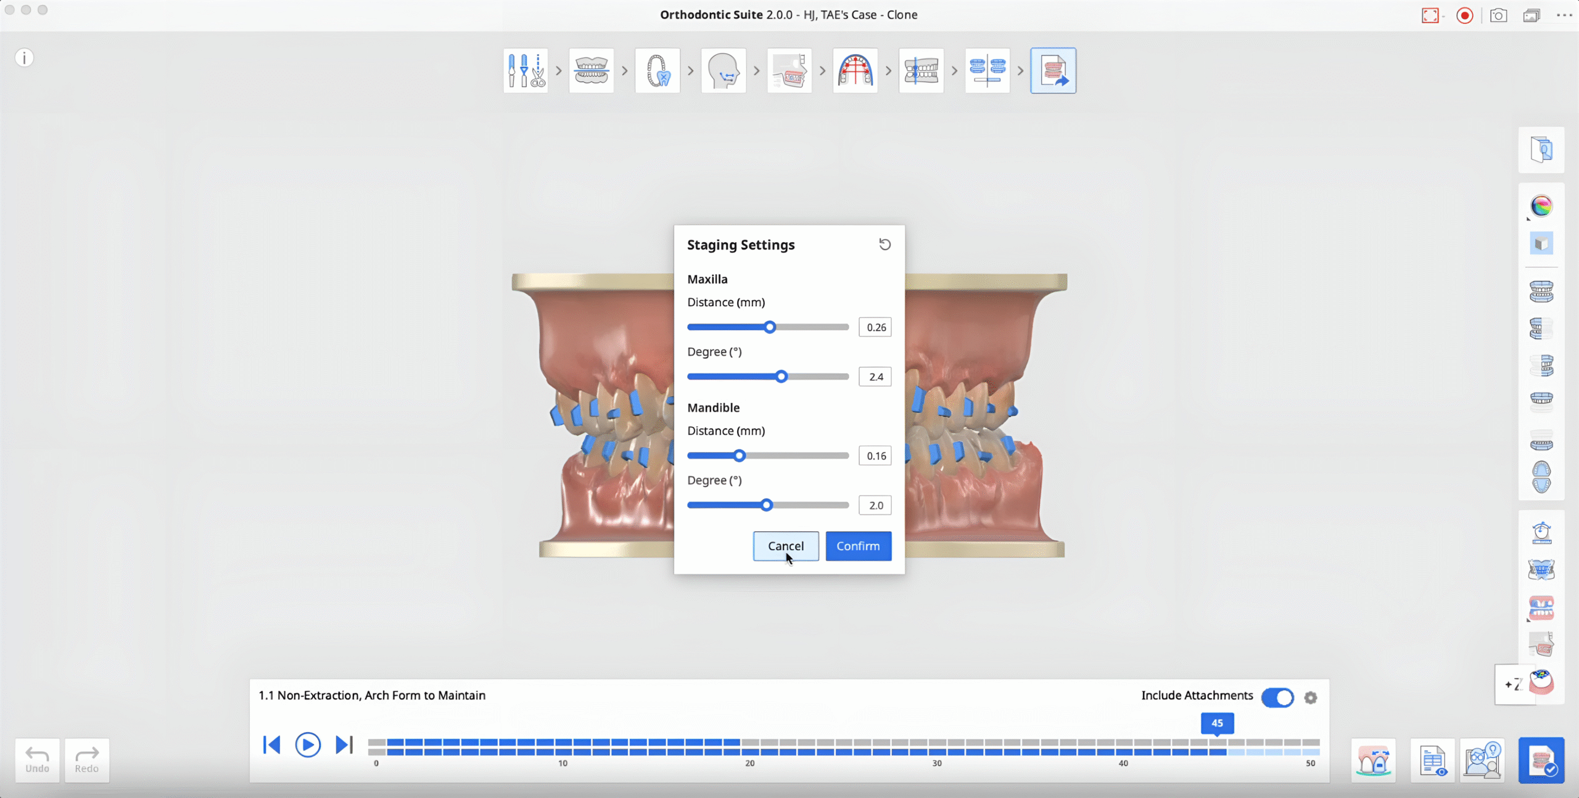Viewport: 1579px width, 798px height.
Task: Adjust the Mandible Degree slider handle
Action: pyautogui.click(x=767, y=505)
